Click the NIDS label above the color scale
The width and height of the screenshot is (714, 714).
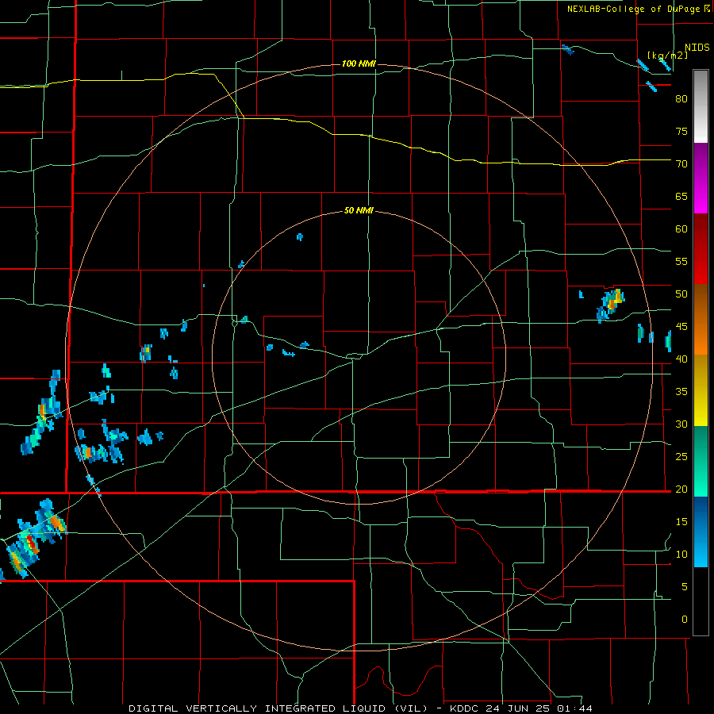click(697, 48)
